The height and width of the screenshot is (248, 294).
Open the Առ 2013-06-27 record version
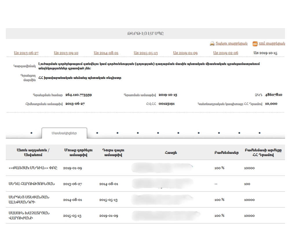(26, 53)
